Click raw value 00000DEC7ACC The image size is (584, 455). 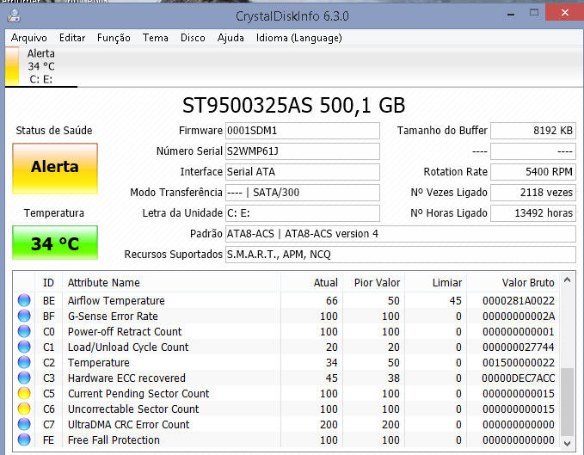518,378
